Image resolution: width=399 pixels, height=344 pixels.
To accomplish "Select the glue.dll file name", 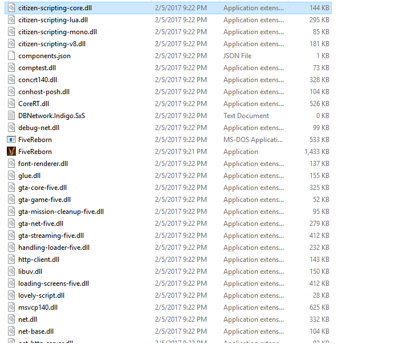I will click(29, 176).
